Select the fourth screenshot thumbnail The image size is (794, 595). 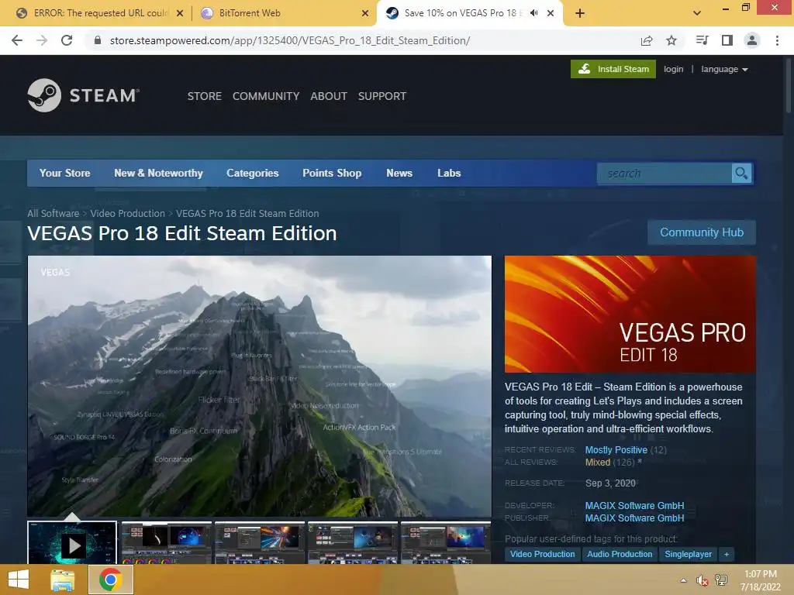353,543
